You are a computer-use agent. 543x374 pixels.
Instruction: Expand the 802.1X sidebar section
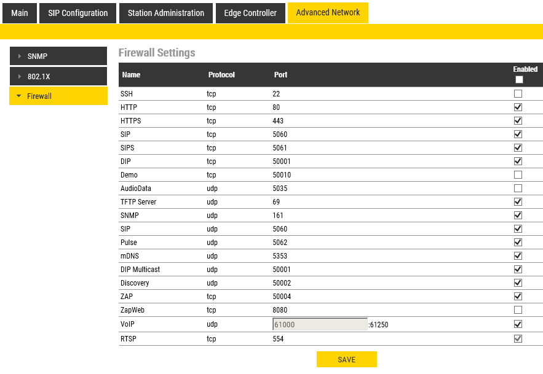pos(58,77)
